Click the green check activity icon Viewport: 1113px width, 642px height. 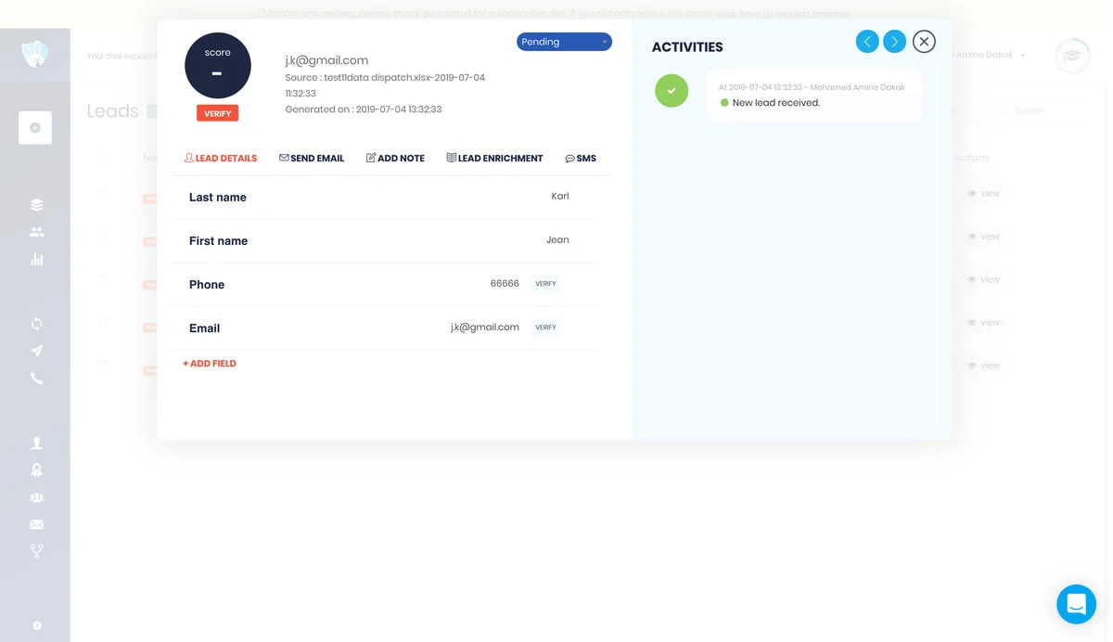672,91
